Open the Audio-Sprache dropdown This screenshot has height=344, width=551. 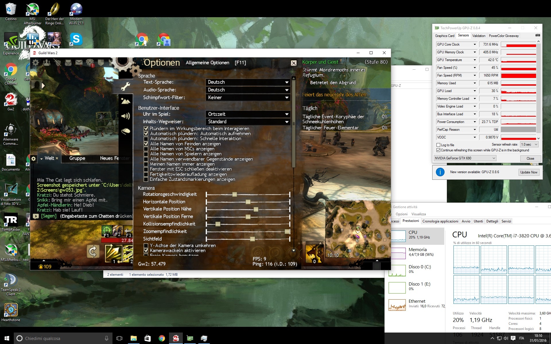pos(248,90)
